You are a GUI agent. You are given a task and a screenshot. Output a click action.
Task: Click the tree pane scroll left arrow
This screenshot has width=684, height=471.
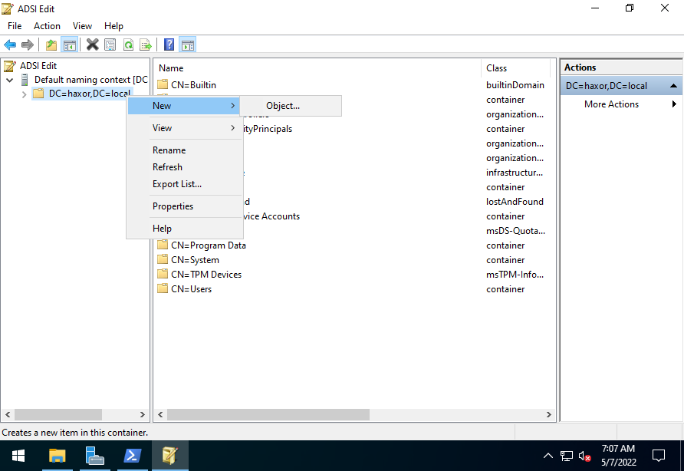tap(8, 415)
